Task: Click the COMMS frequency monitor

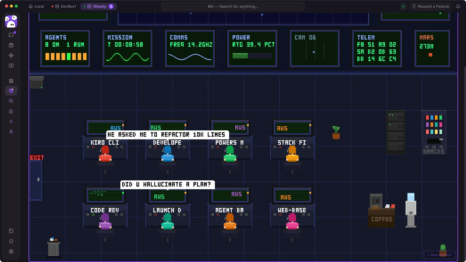Action: pos(190,48)
